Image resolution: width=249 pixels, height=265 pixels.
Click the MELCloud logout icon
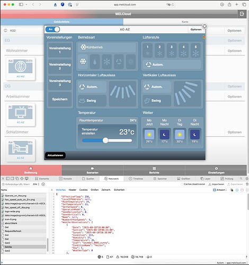click(x=242, y=14)
